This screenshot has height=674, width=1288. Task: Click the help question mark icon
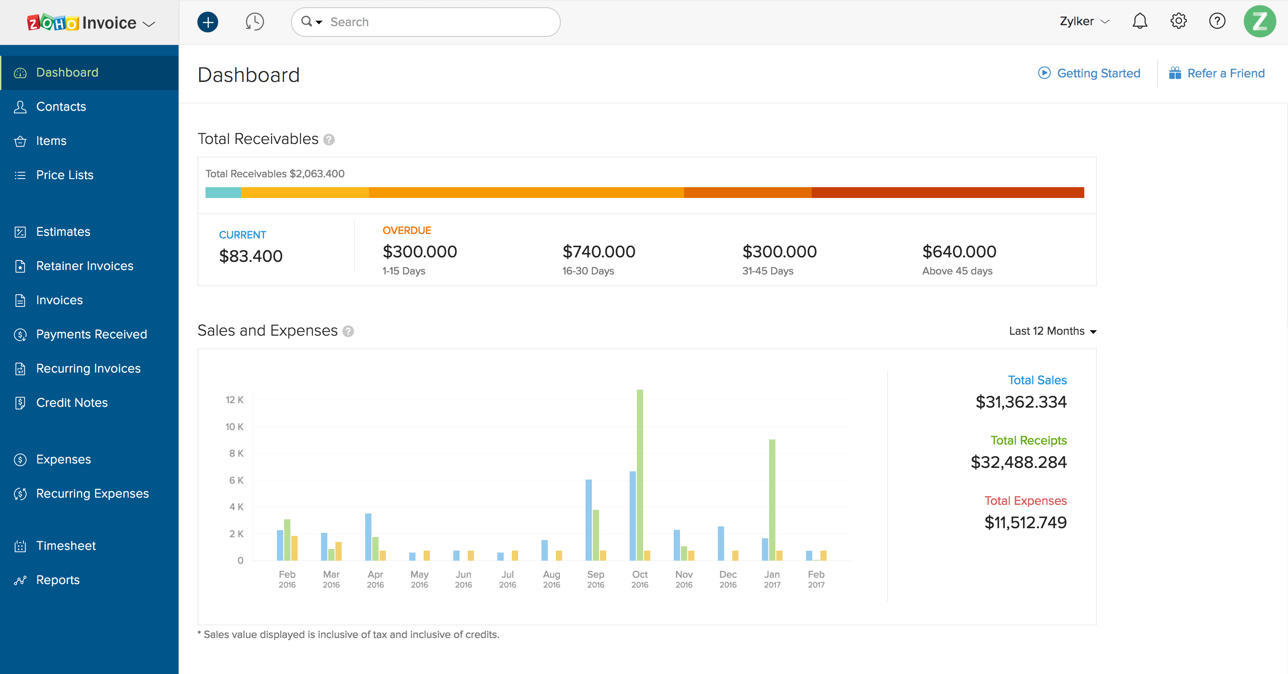click(x=1216, y=21)
